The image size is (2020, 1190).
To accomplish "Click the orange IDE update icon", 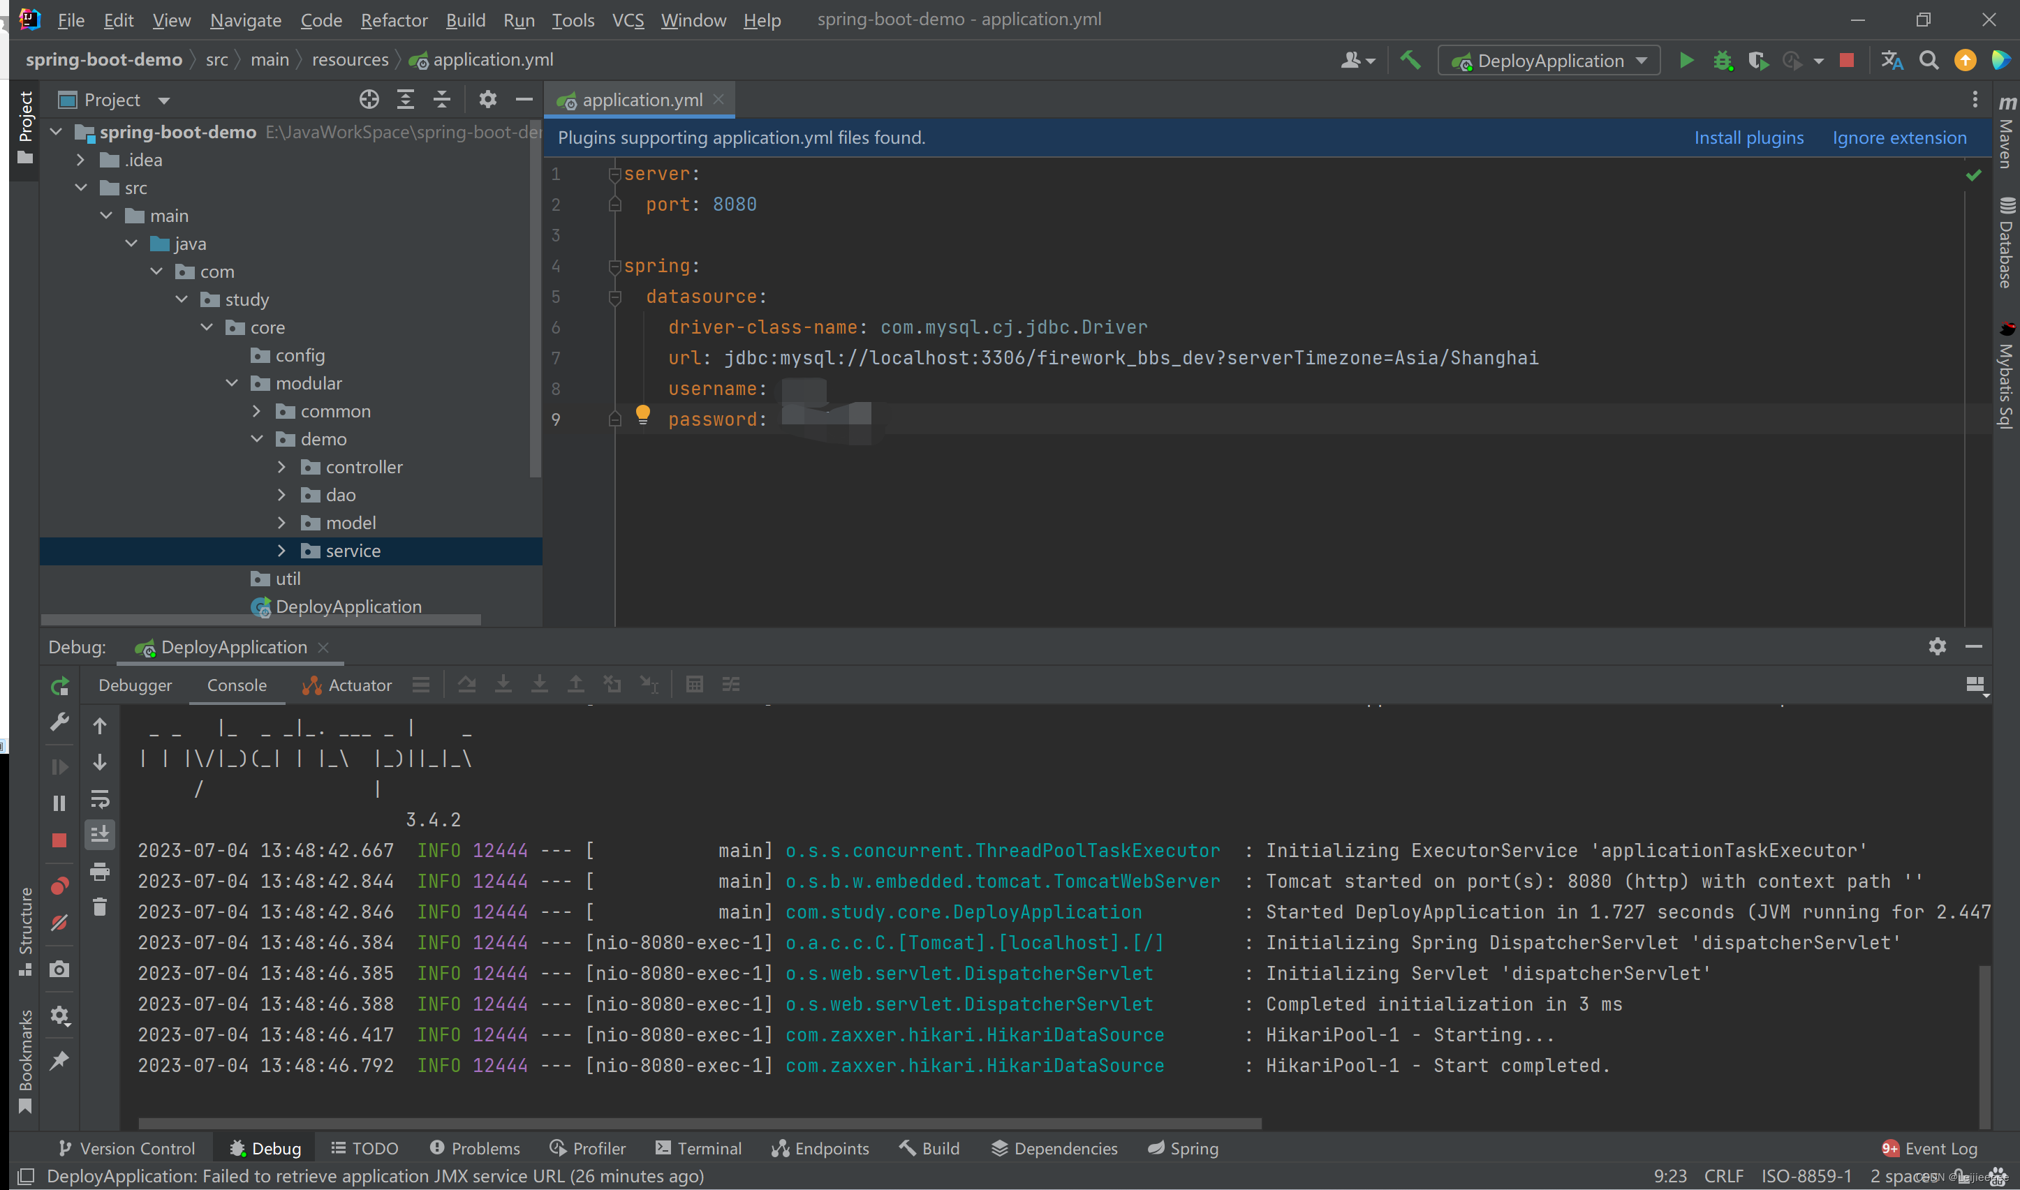I will coord(1966,61).
